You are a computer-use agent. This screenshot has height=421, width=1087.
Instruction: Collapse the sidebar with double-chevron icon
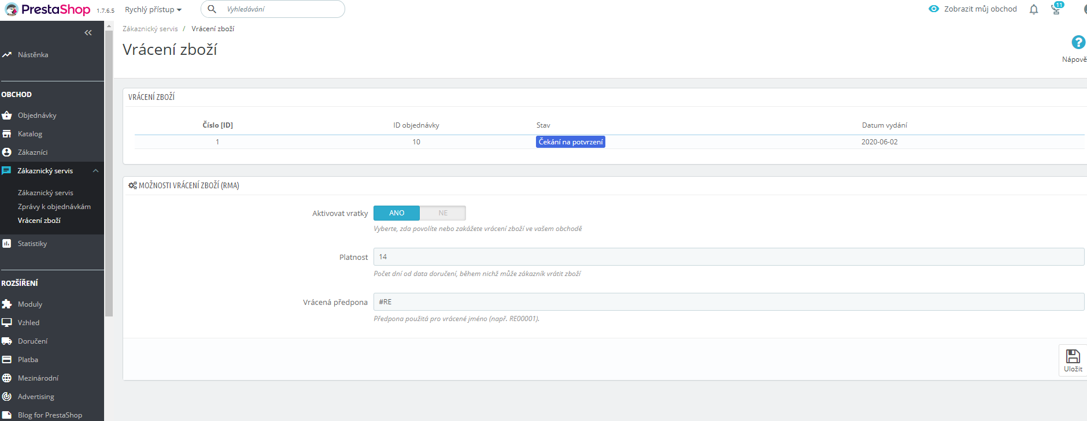[88, 33]
